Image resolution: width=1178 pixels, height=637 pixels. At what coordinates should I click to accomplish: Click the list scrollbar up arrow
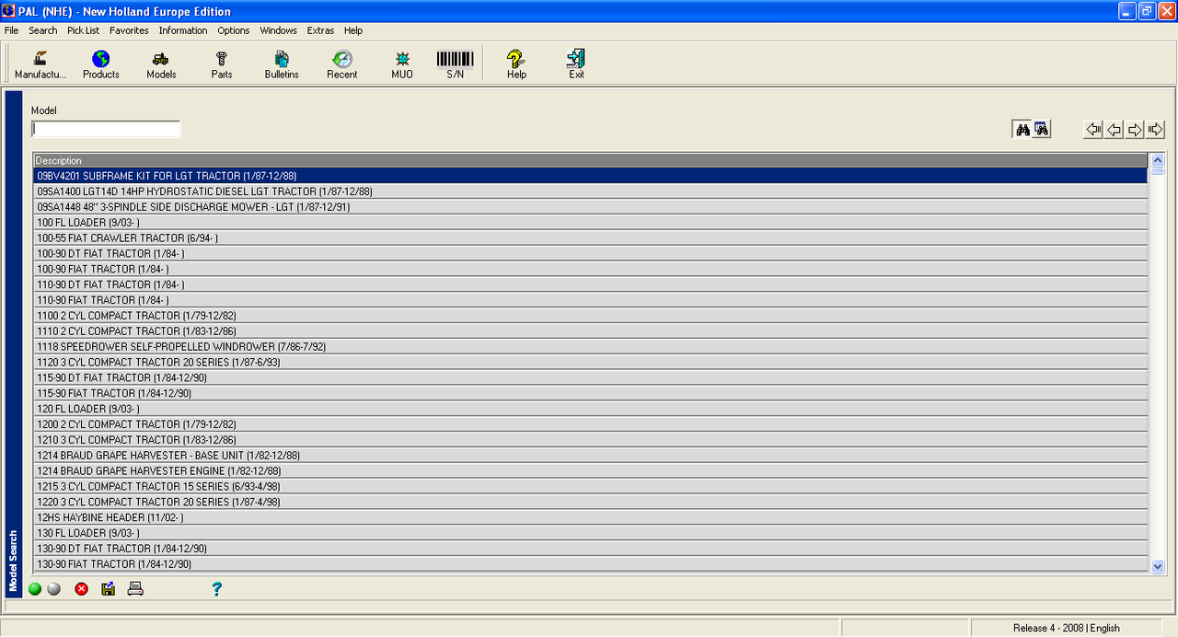pos(1158,160)
